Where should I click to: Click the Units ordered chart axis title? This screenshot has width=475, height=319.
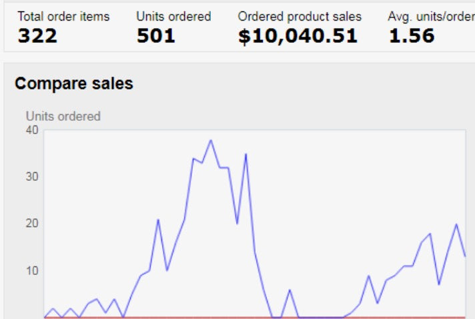point(63,116)
